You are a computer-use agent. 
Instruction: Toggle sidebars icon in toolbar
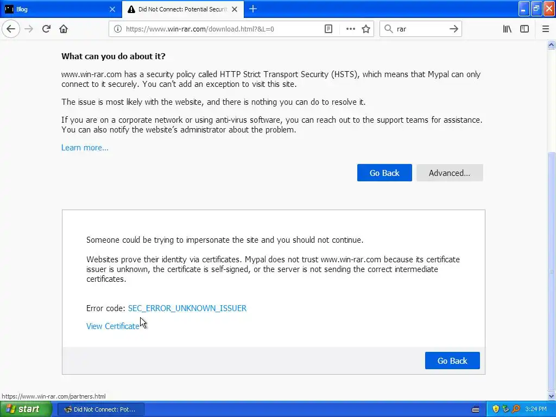coord(525,29)
